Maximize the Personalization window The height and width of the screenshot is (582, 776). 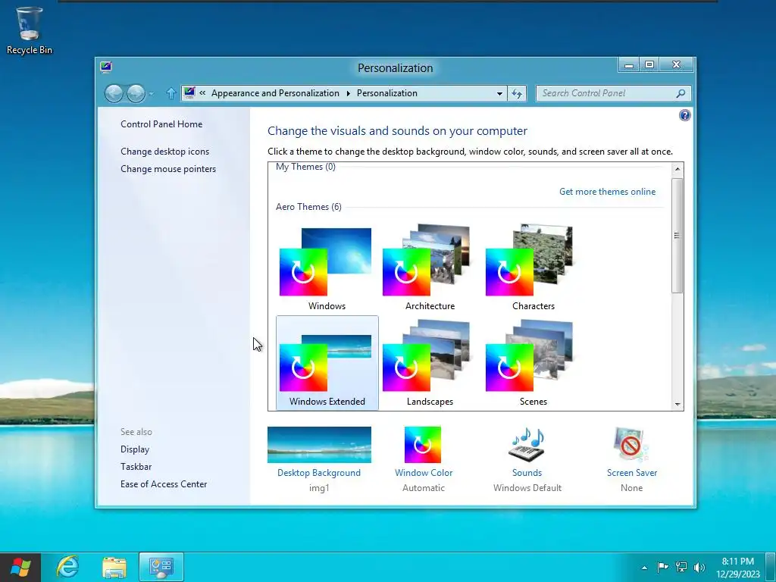point(649,65)
